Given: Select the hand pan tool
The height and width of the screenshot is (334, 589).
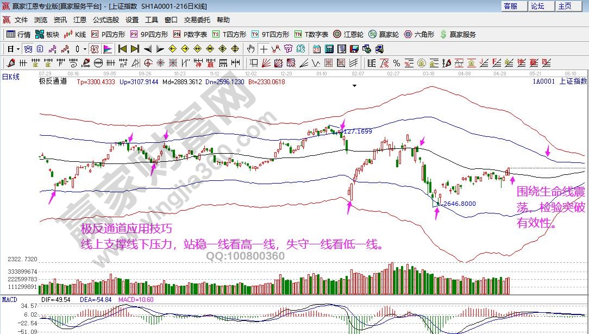Looking at the screenshot, I should coord(251,49).
